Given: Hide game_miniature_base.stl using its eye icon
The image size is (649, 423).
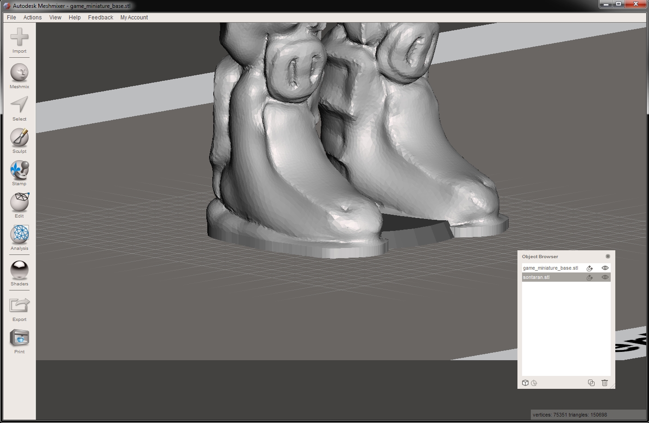Looking at the screenshot, I should coord(605,268).
